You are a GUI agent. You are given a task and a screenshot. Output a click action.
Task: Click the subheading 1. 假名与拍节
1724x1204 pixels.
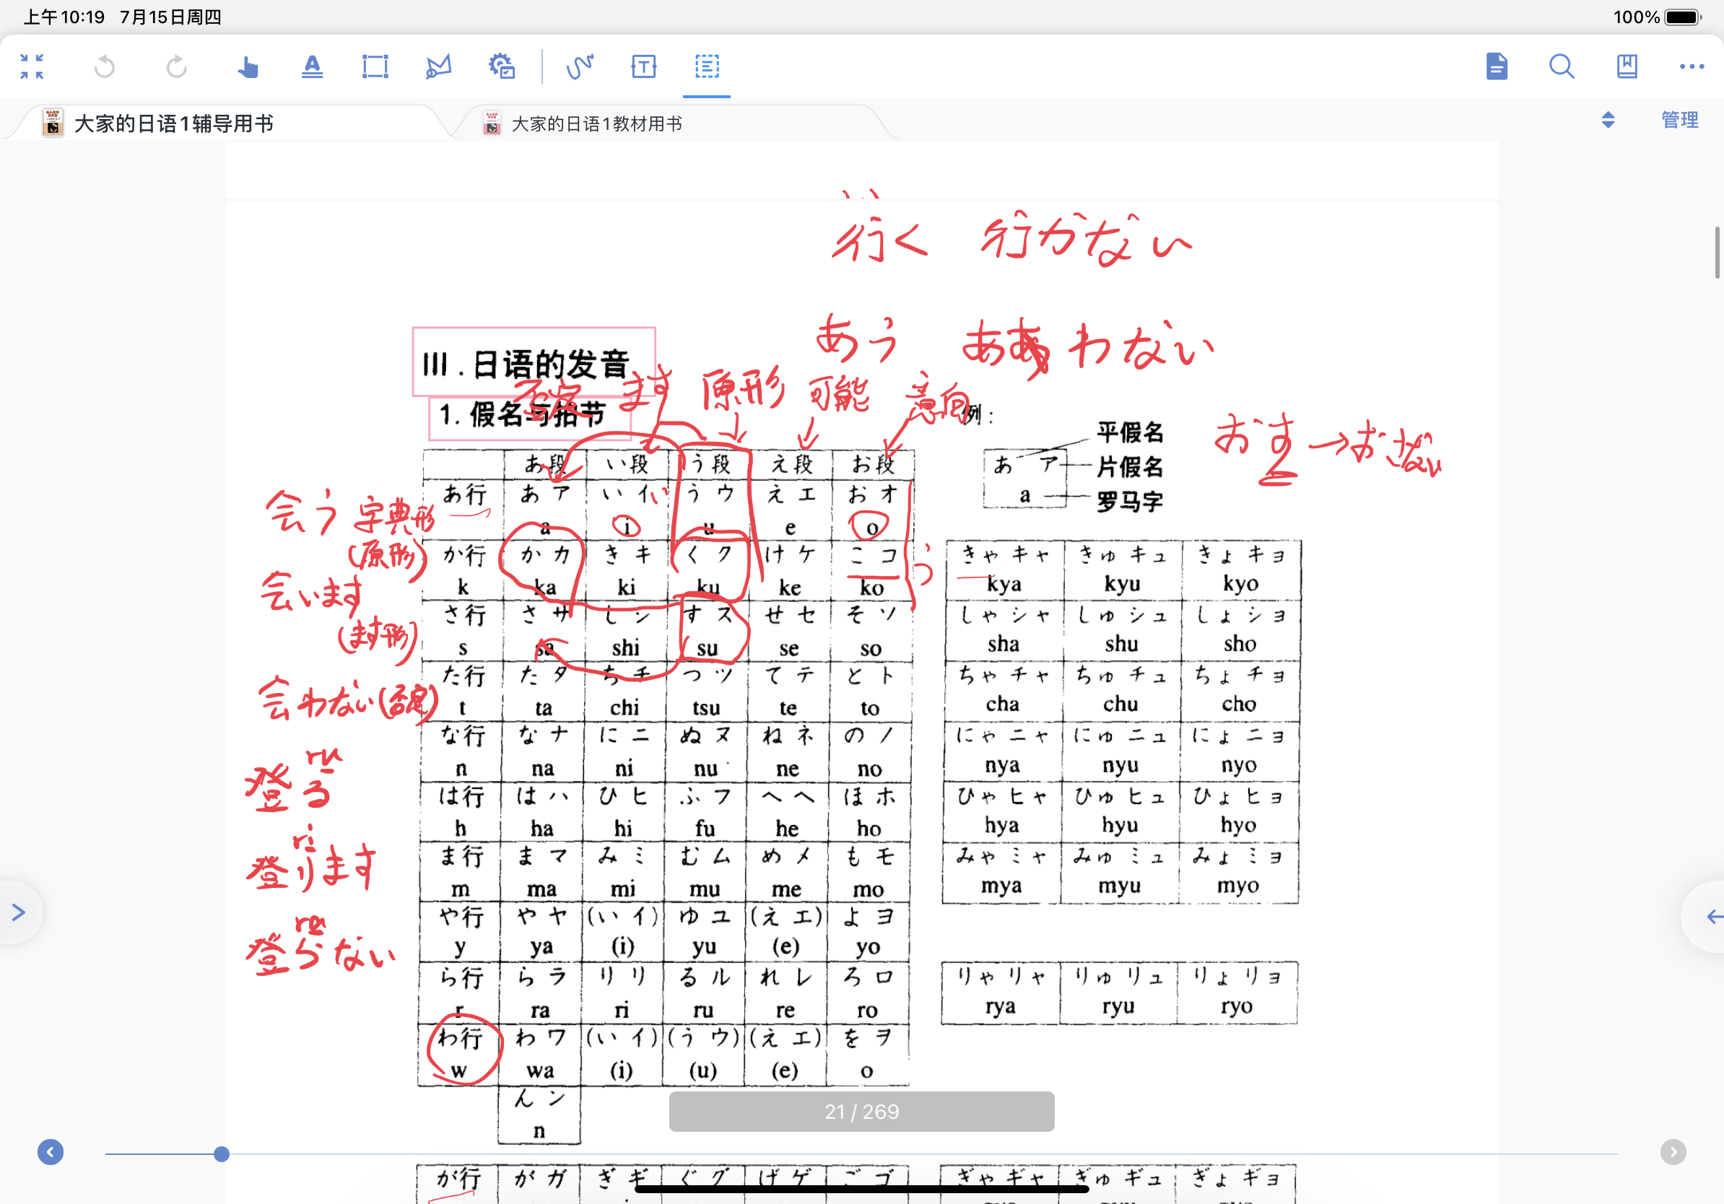click(522, 414)
